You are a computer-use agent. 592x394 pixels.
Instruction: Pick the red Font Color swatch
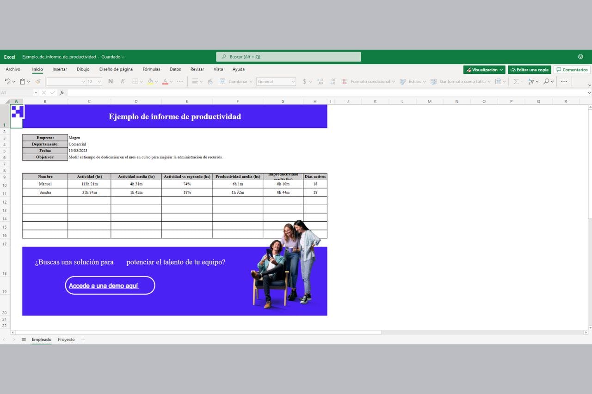coord(166,81)
